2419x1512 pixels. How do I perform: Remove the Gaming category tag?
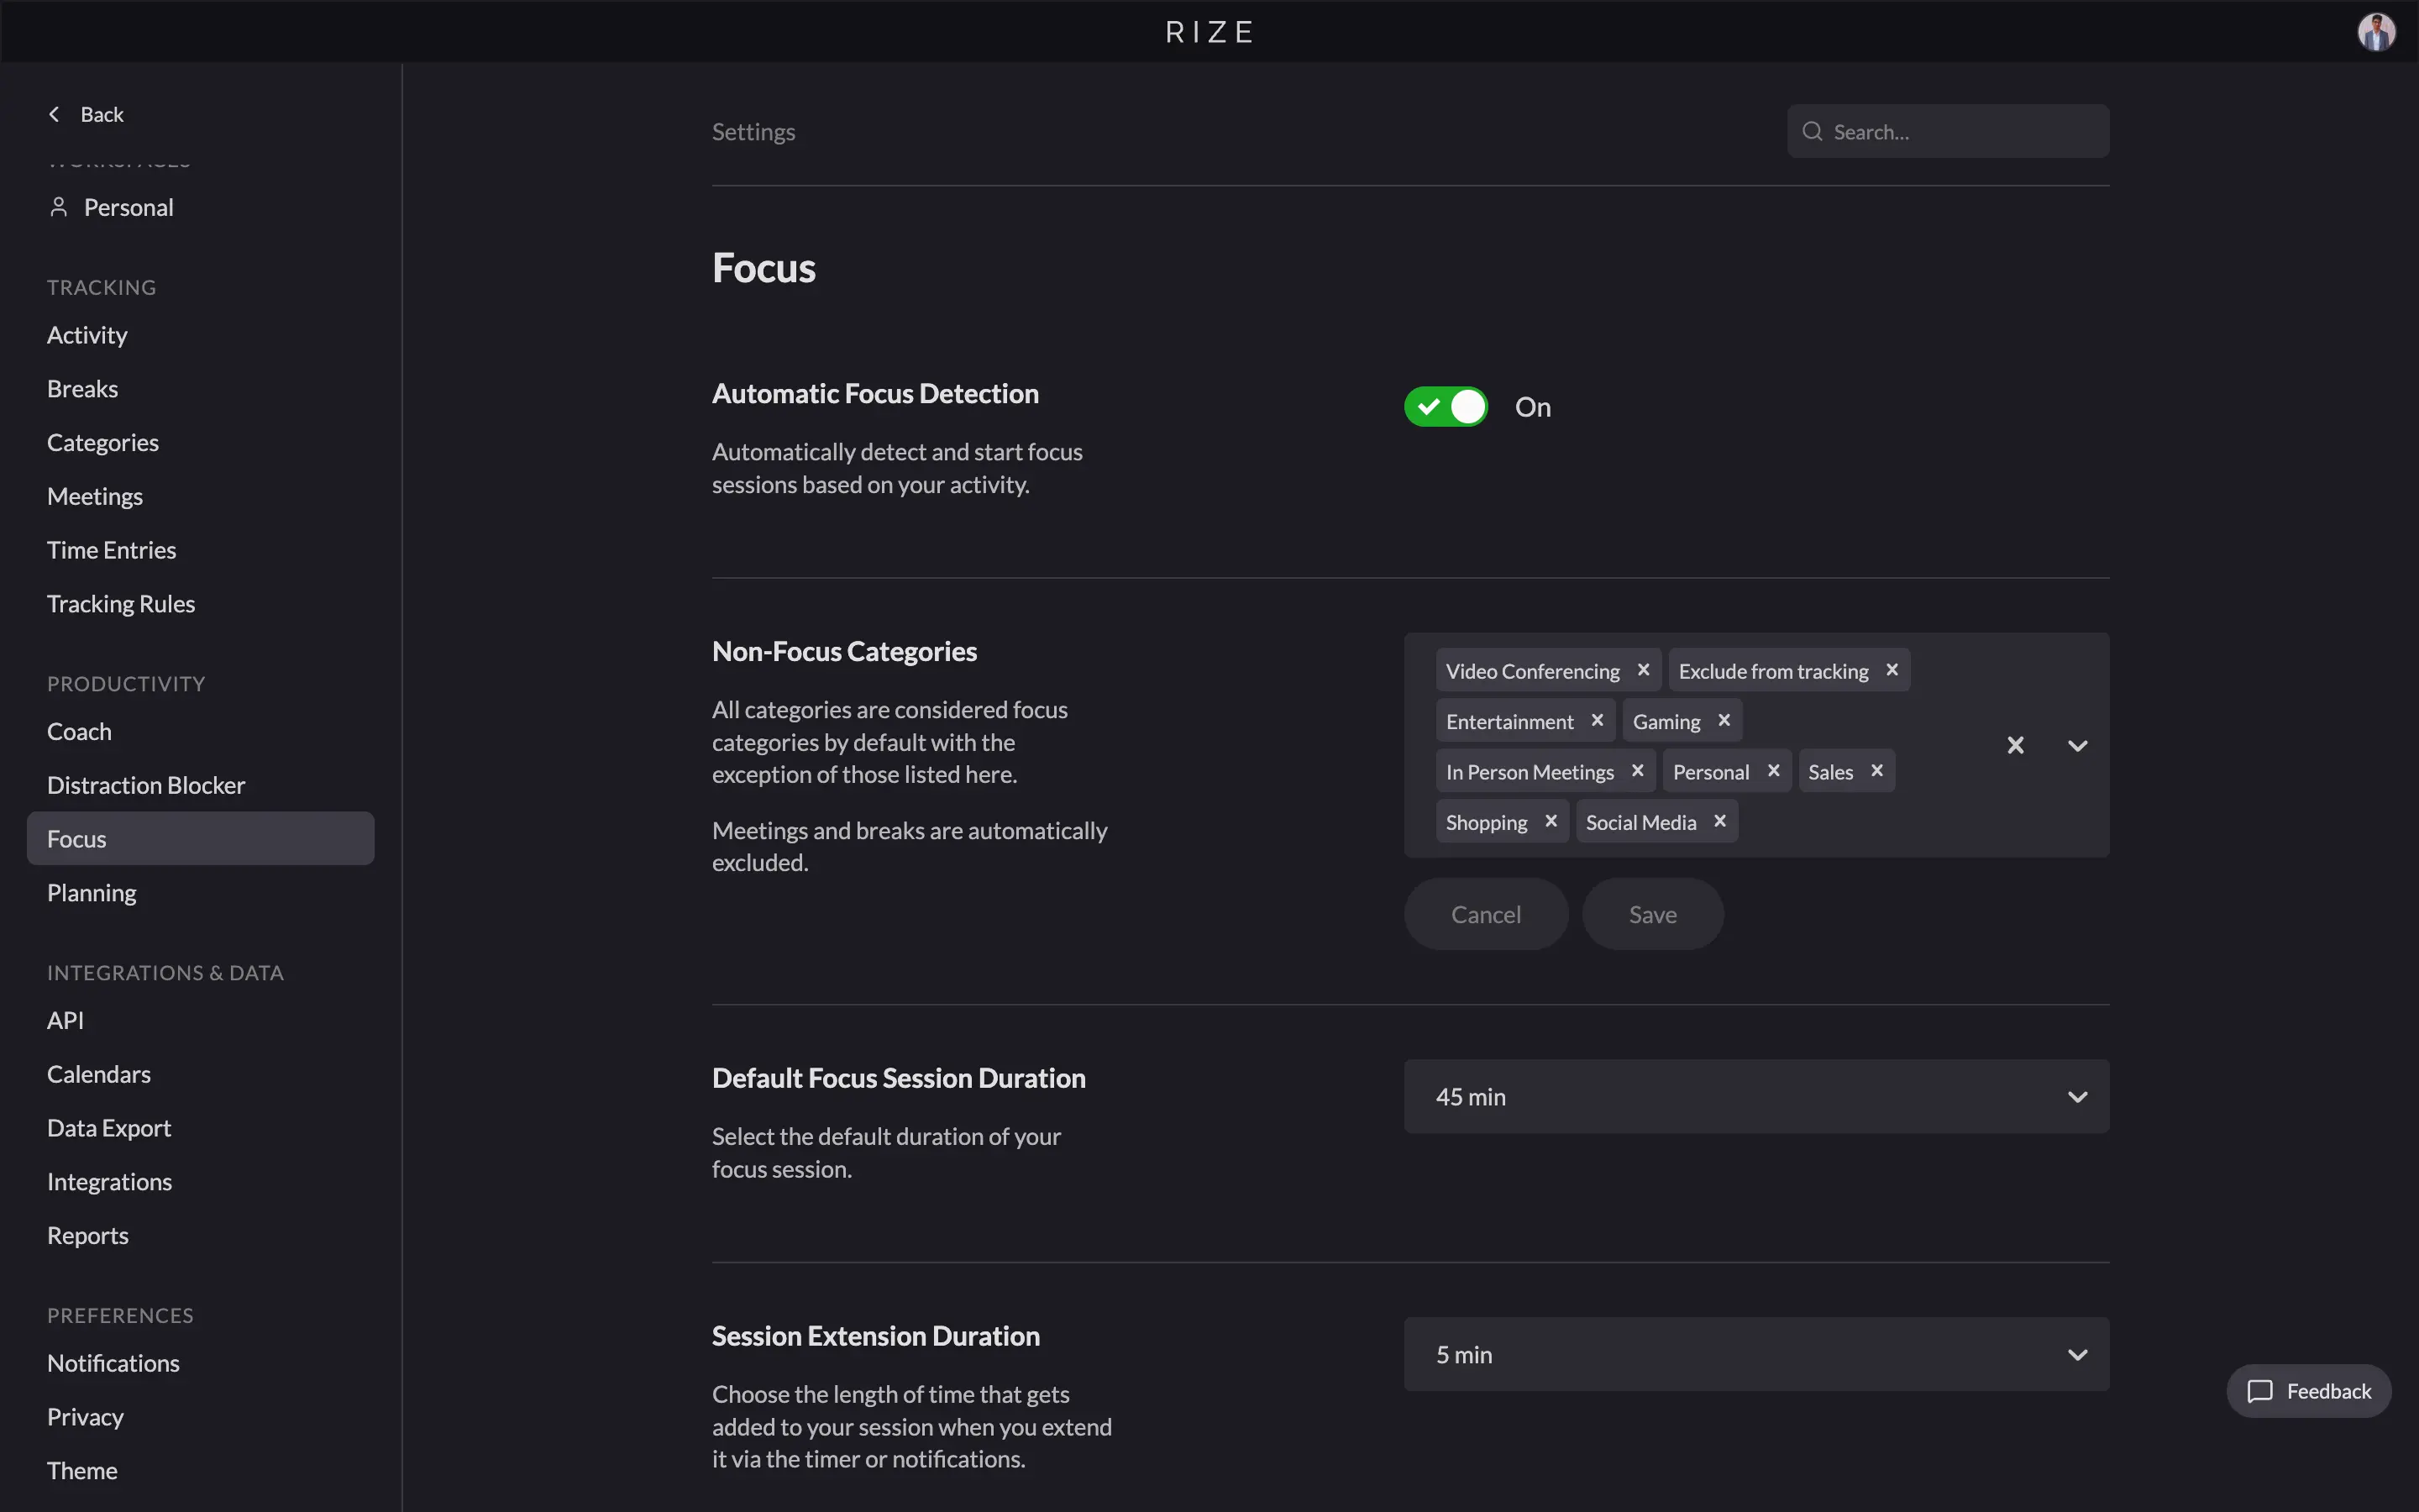coord(1724,720)
